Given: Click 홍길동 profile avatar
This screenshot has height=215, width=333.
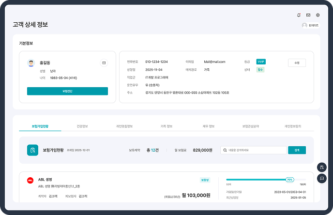Looking at the screenshot, I should tap(31, 63).
